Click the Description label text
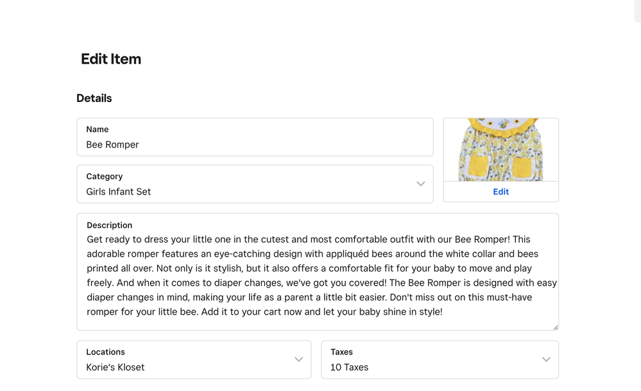This screenshot has width=641, height=391. coord(109,225)
